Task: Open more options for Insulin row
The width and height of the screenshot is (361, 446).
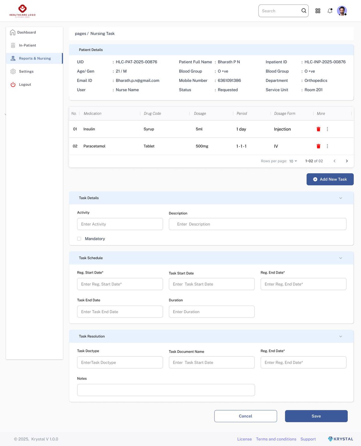Action: pos(327,129)
